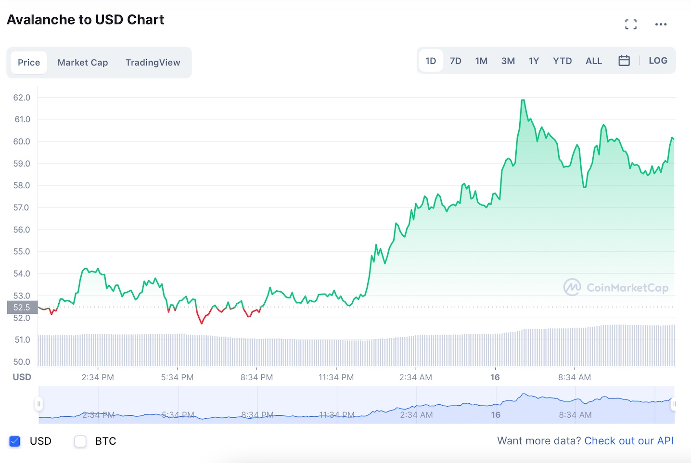Select the 1M time range
This screenshot has width=691, height=463.
point(481,61)
